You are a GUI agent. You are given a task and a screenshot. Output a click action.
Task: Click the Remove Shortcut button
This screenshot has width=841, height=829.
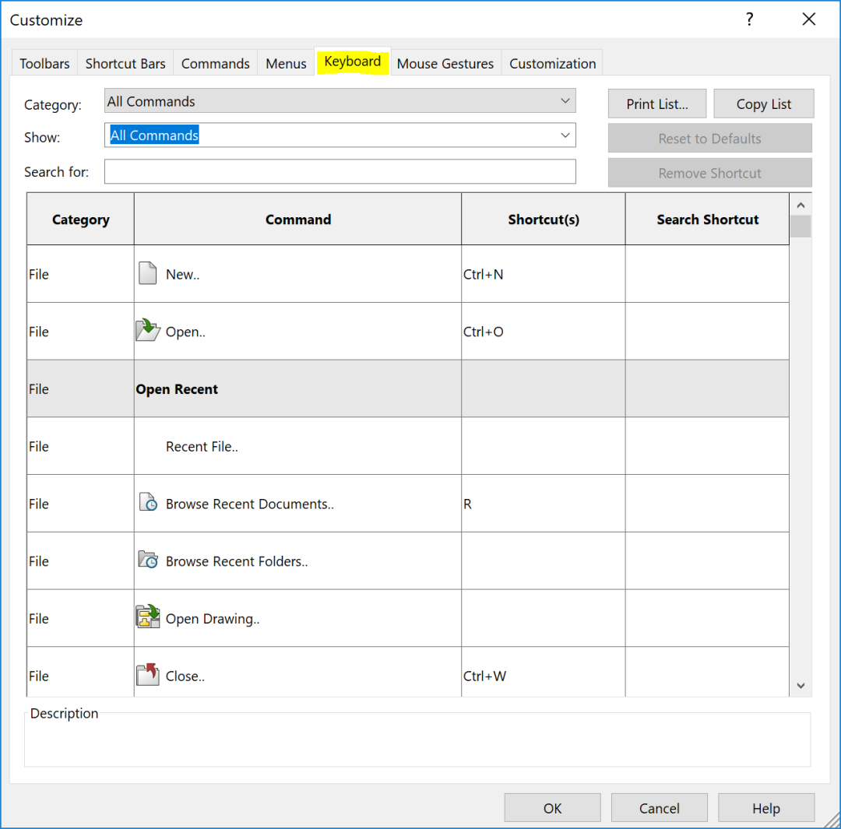(709, 173)
